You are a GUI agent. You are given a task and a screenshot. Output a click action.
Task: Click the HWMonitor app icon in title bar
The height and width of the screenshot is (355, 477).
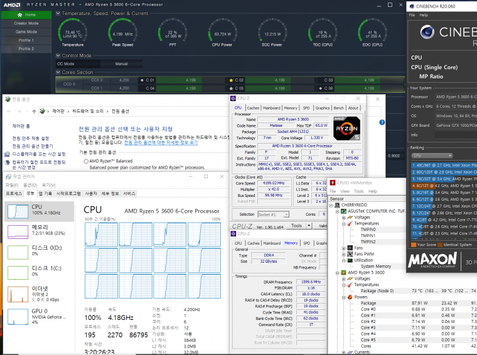333,183
